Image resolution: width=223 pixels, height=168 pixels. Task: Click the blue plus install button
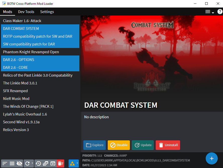point(212,158)
